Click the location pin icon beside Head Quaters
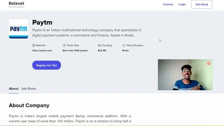 pyautogui.click(x=124, y=45)
